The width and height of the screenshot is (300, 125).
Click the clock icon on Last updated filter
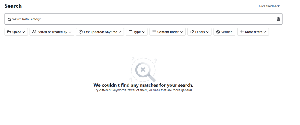tap(80, 32)
